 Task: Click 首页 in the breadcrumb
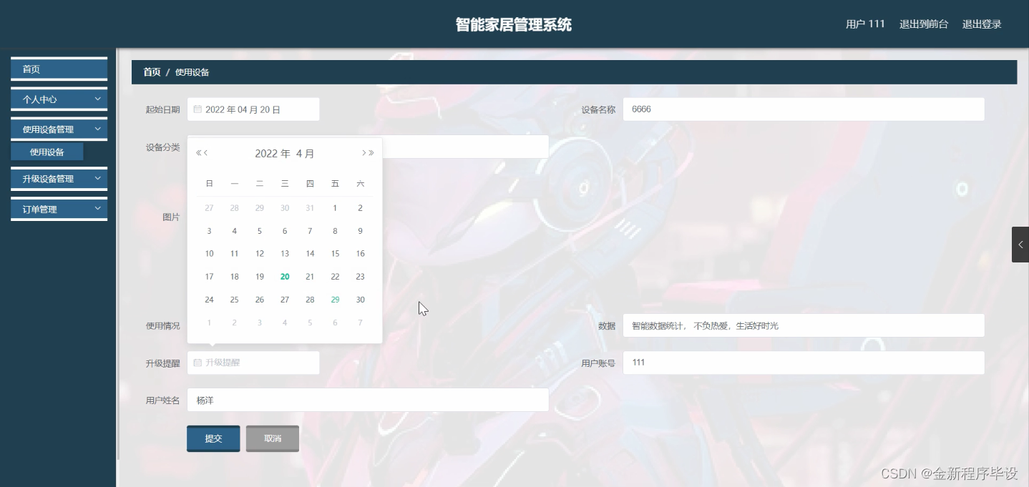click(x=151, y=72)
